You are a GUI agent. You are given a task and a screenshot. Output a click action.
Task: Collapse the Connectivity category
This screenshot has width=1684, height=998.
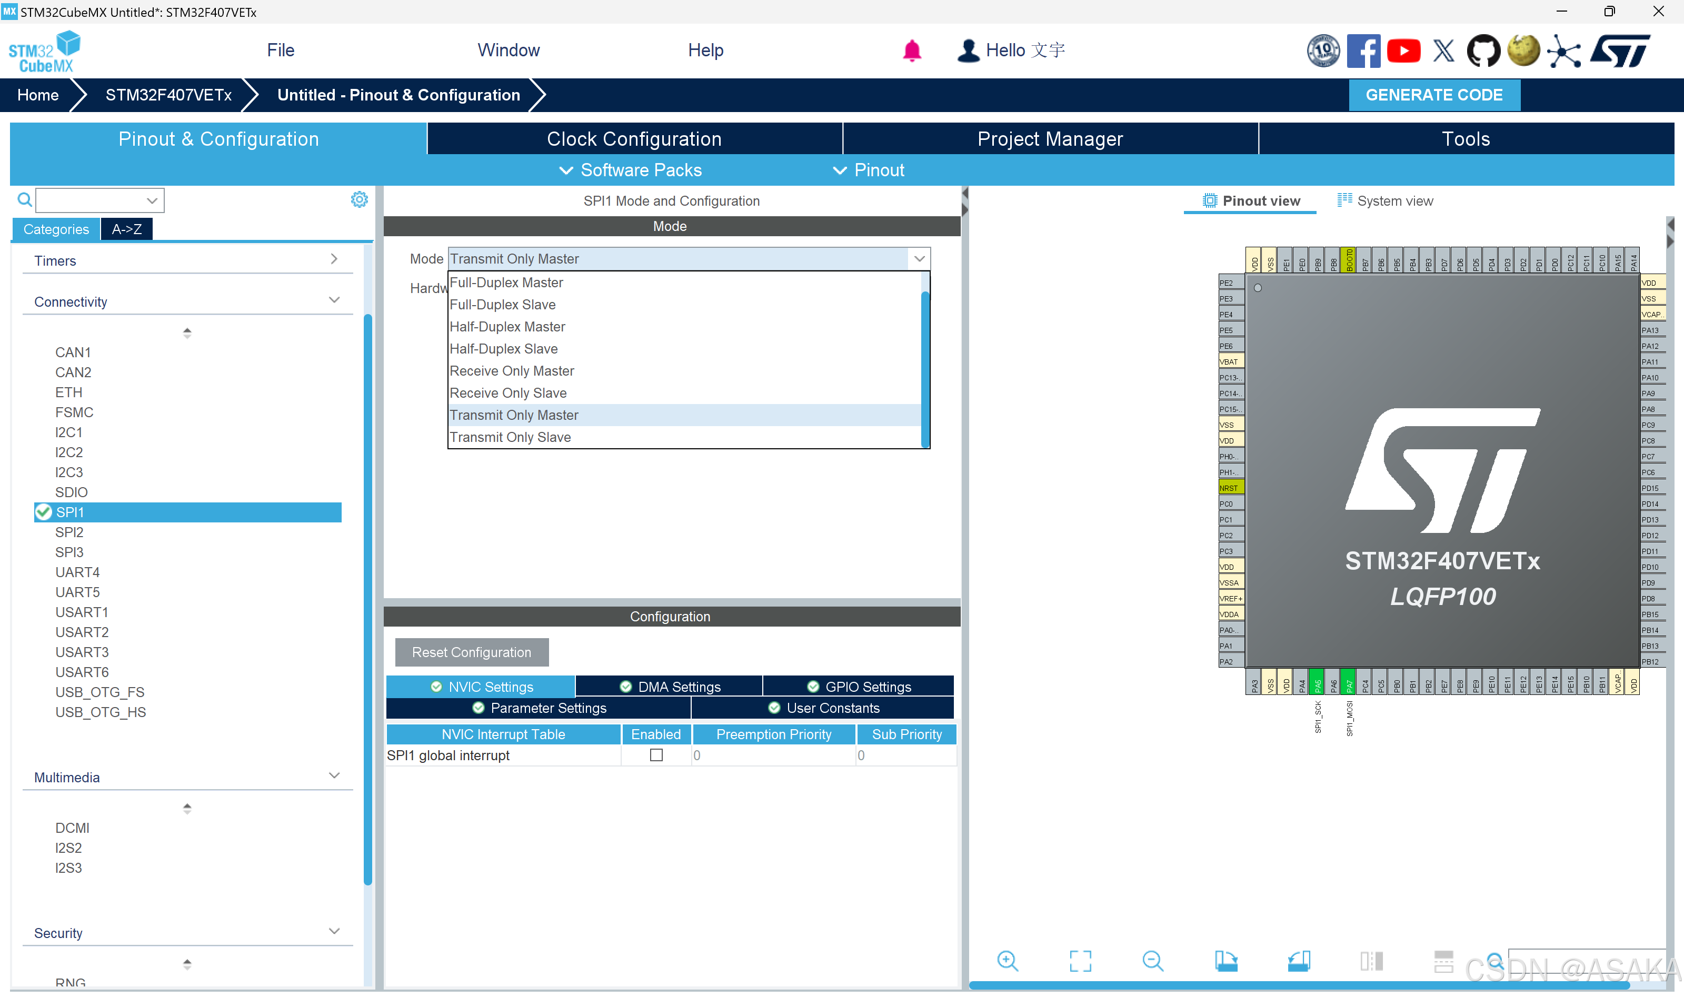pos(334,300)
